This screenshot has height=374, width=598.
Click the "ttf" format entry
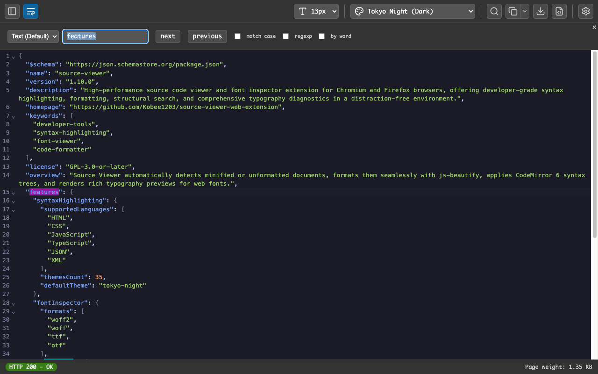point(57,337)
